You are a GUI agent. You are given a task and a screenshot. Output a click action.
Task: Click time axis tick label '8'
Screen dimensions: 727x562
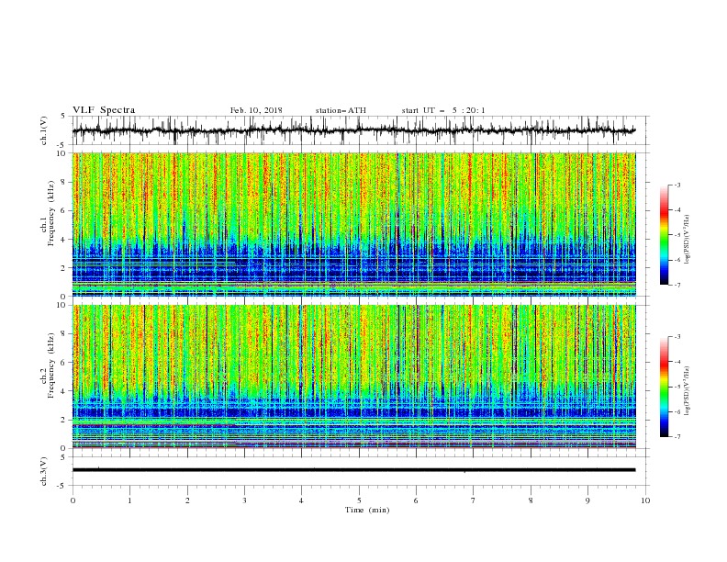coord(531,500)
